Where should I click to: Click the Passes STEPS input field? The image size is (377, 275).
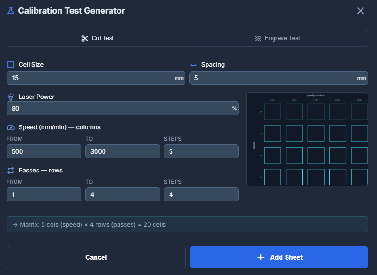(x=201, y=194)
